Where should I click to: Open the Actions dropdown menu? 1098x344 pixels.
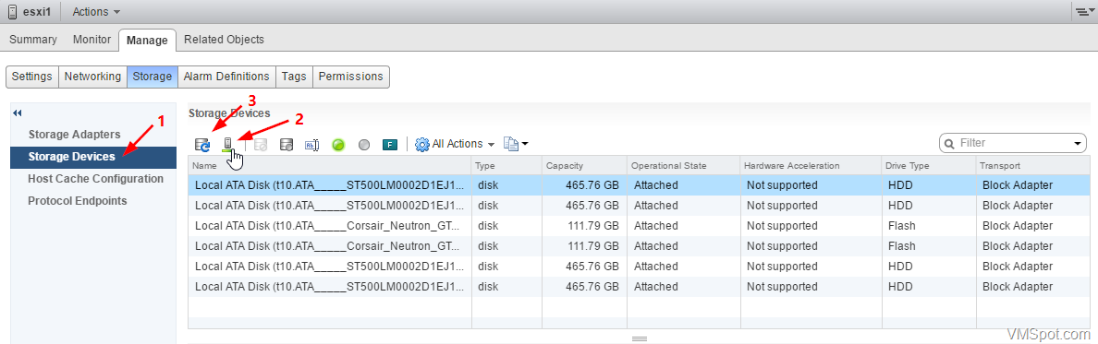96,12
